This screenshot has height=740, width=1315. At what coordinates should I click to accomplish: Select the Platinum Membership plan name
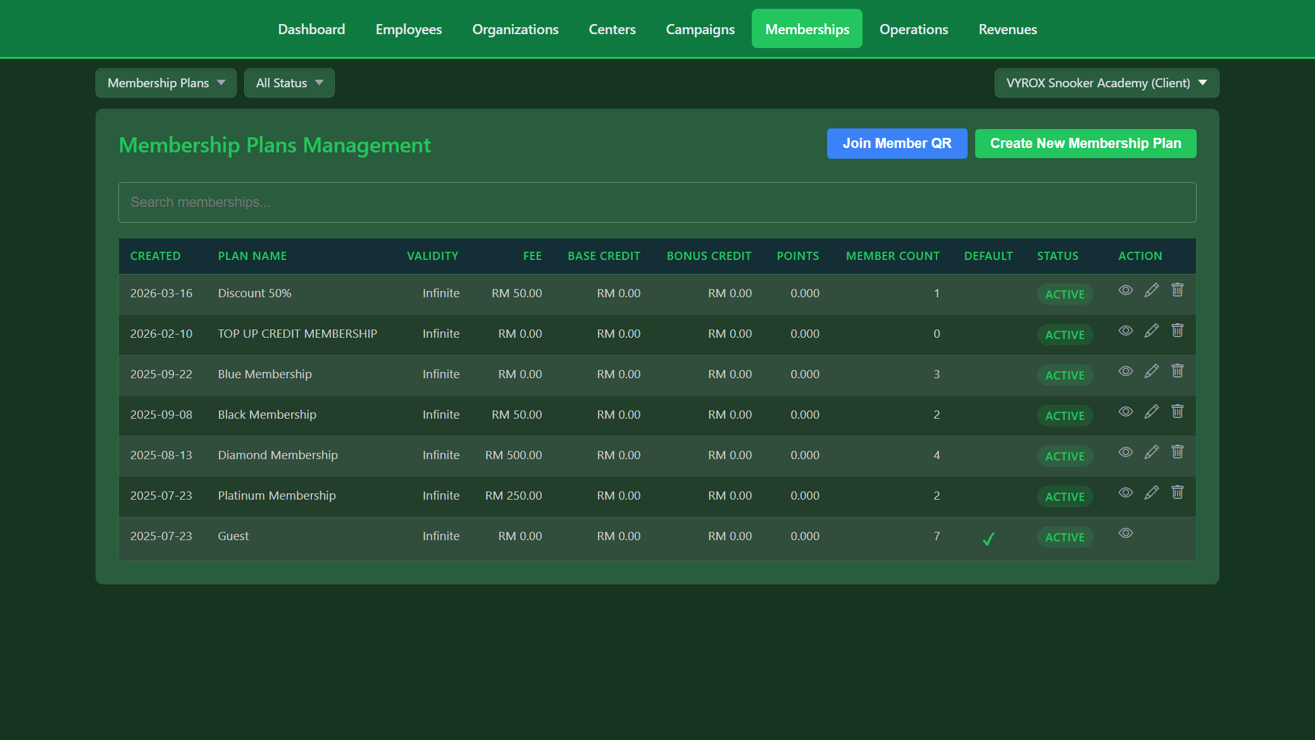pyautogui.click(x=277, y=496)
